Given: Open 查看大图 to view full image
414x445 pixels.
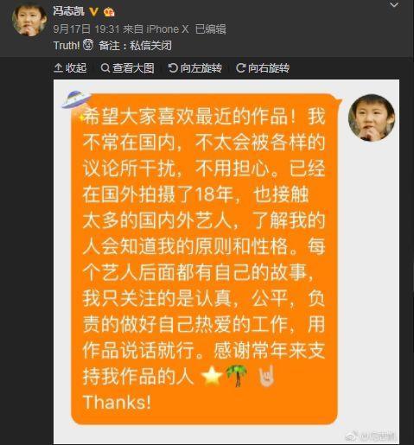Looking at the screenshot, I should pos(127,68).
